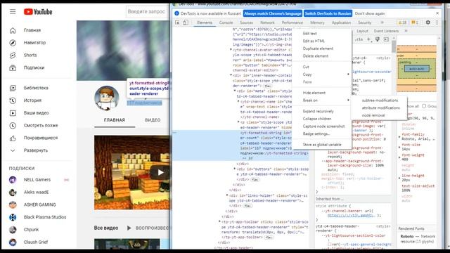
Task: Switch to the Application tab
Action: (341, 22)
